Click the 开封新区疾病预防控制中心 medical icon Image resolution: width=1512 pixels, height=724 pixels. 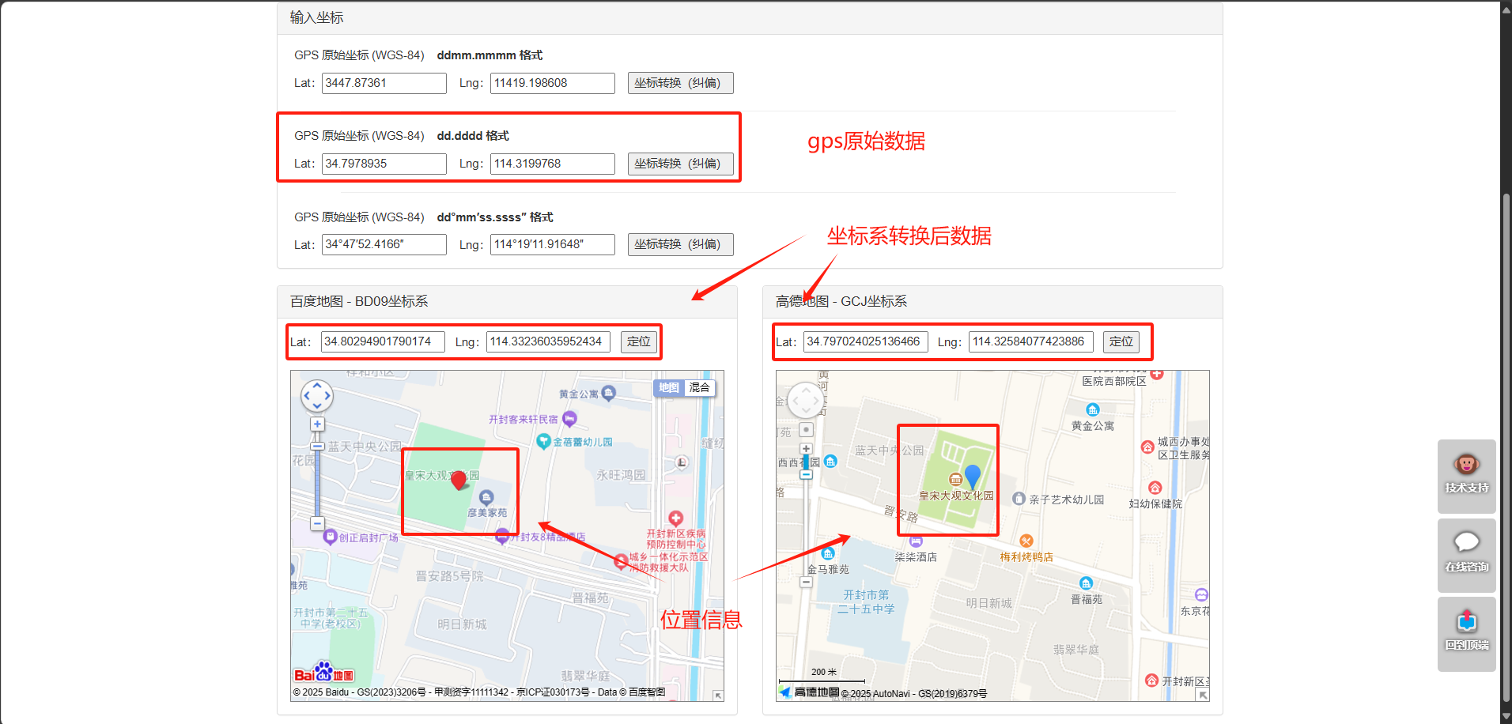click(x=675, y=518)
